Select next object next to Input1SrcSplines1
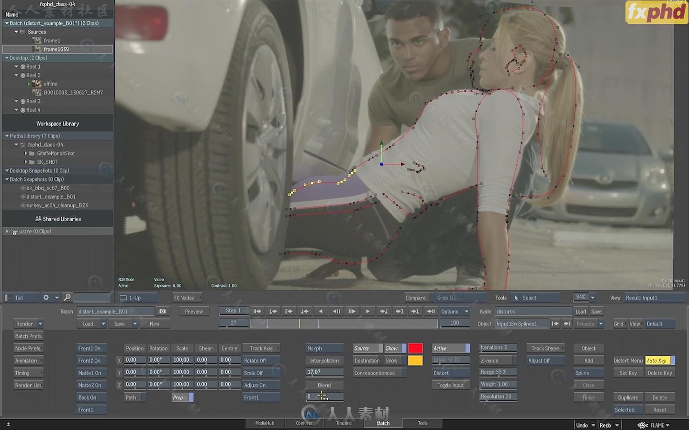The image size is (689, 430). 567,324
